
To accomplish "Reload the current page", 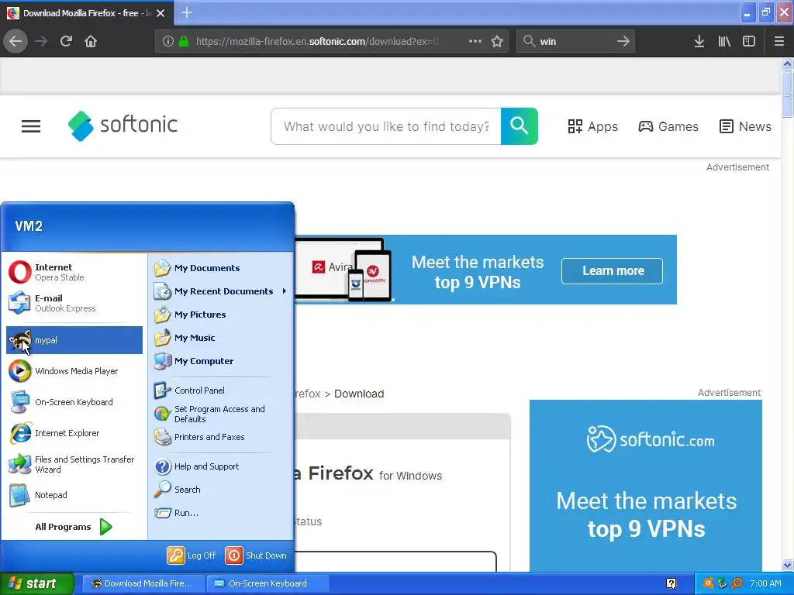I will tap(66, 41).
